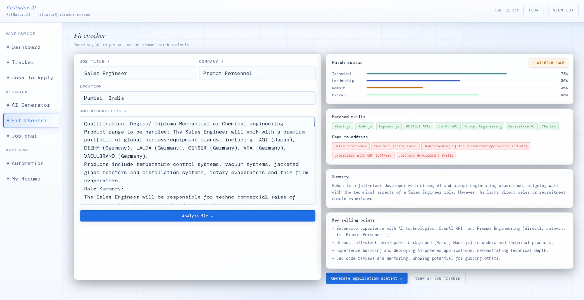The height and width of the screenshot is (300, 584).
Task: Click the Node.js matched skill tag
Action: (x=365, y=126)
